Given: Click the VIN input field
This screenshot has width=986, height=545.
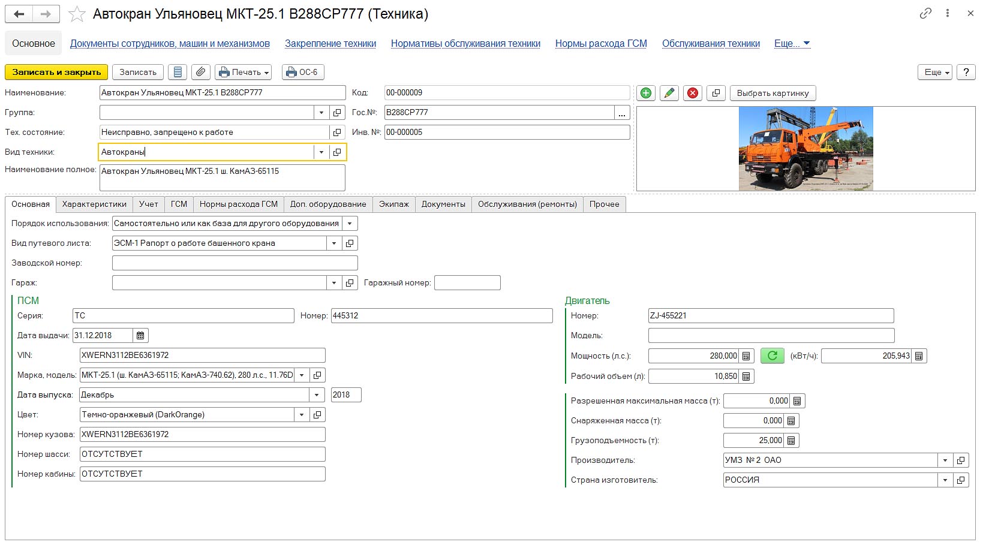Looking at the screenshot, I should point(203,356).
